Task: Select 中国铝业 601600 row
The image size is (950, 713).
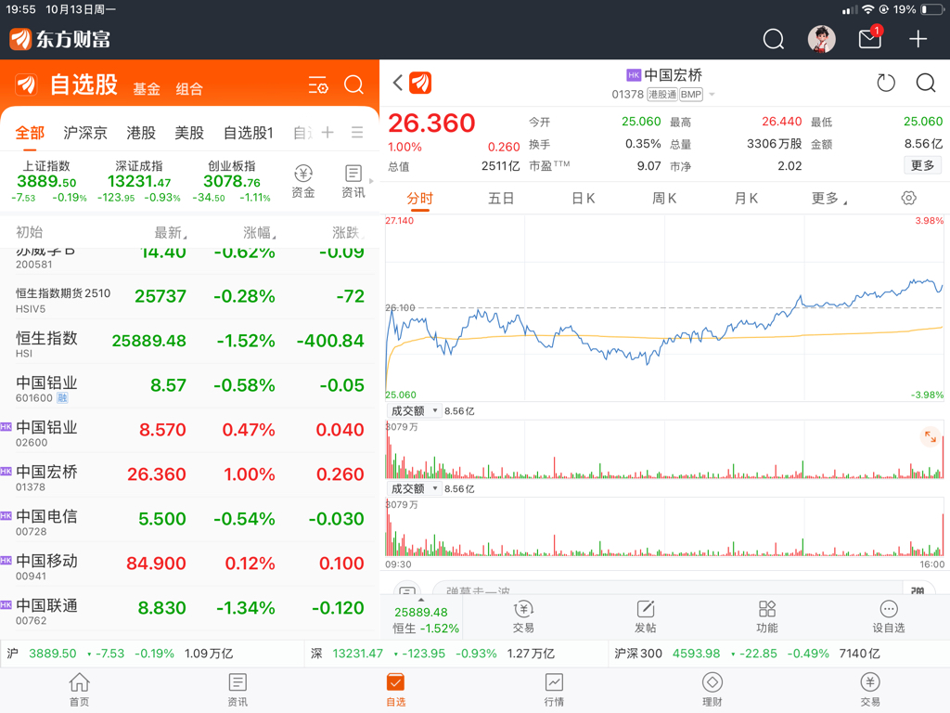Action: point(189,386)
